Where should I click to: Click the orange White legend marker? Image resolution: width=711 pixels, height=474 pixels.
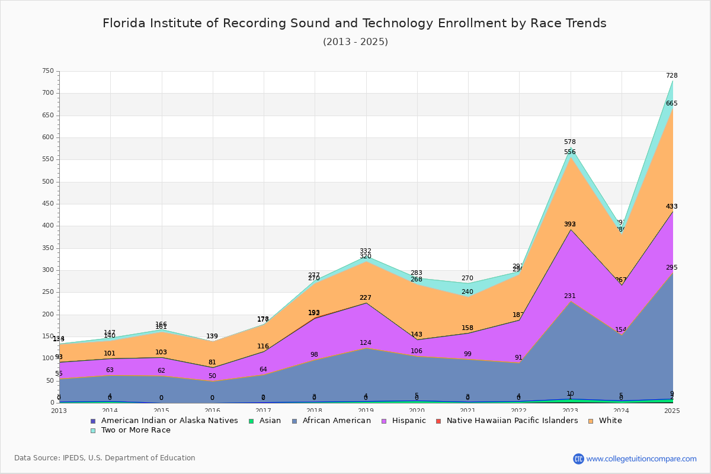pyautogui.click(x=591, y=421)
